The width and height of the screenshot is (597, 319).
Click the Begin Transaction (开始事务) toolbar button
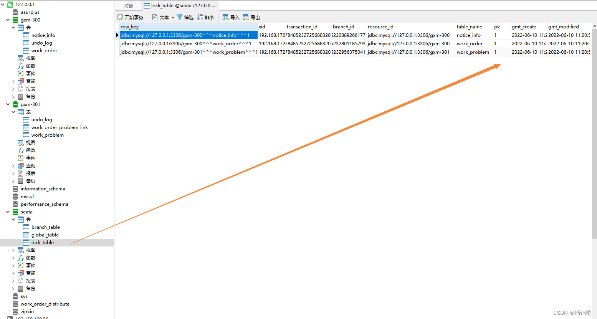[x=130, y=17]
